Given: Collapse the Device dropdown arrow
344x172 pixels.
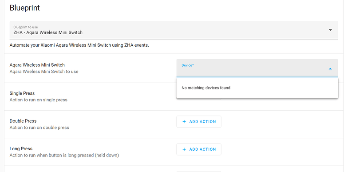Looking at the screenshot, I should click(x=330, y=69).
